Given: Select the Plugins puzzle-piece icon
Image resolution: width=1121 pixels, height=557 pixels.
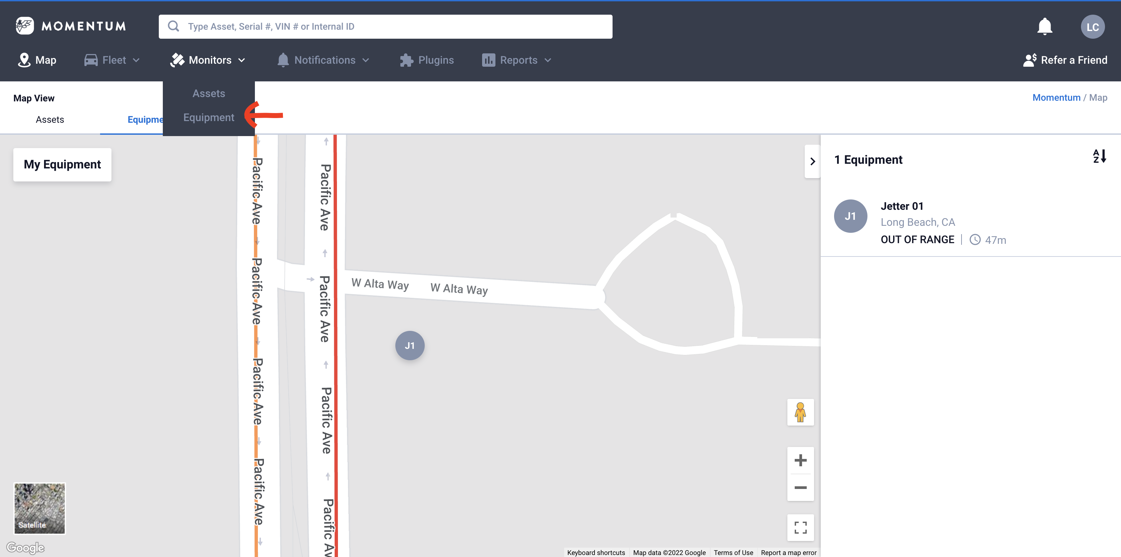Looking at the screenshot, I should pos(406,60).
